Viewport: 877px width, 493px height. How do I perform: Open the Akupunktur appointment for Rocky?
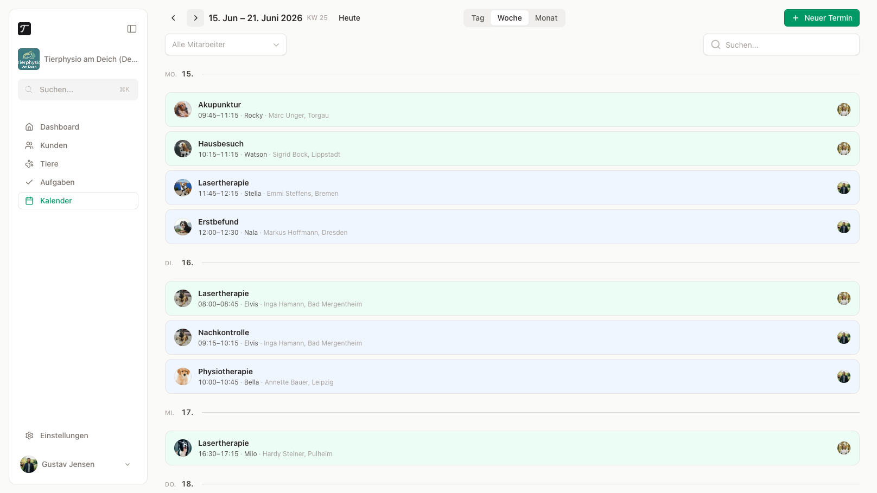coord(512,110)
